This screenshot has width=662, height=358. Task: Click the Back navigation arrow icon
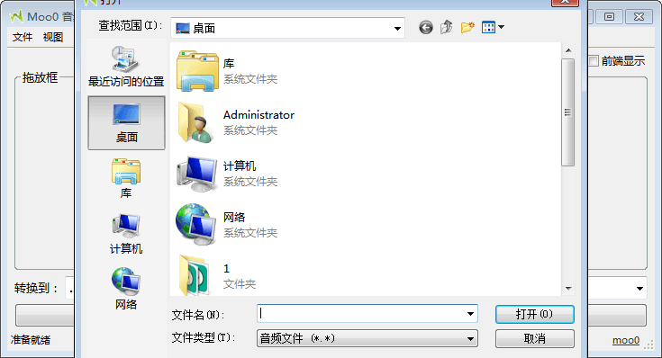pyautogui.click(x=425, y=28)
